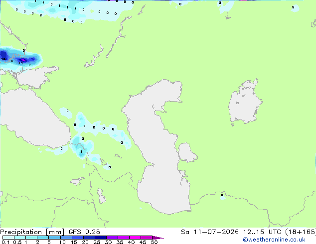Click the '10' legend scale label
The image size is (316, 244).
62,242
